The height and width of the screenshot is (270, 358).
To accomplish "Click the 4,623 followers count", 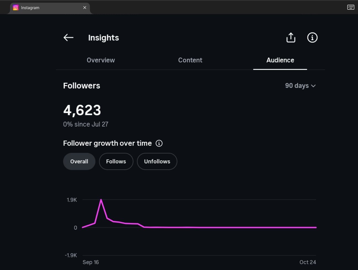I will [82, 110].
